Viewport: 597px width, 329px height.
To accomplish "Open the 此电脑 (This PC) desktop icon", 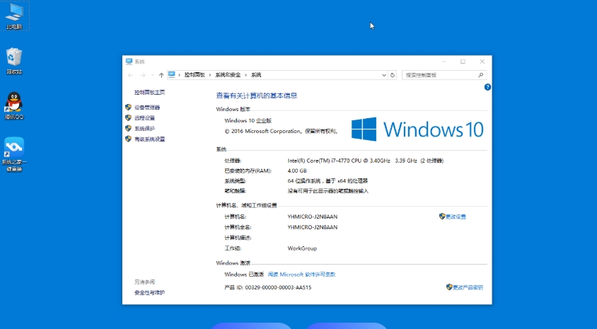I will 14,14.
